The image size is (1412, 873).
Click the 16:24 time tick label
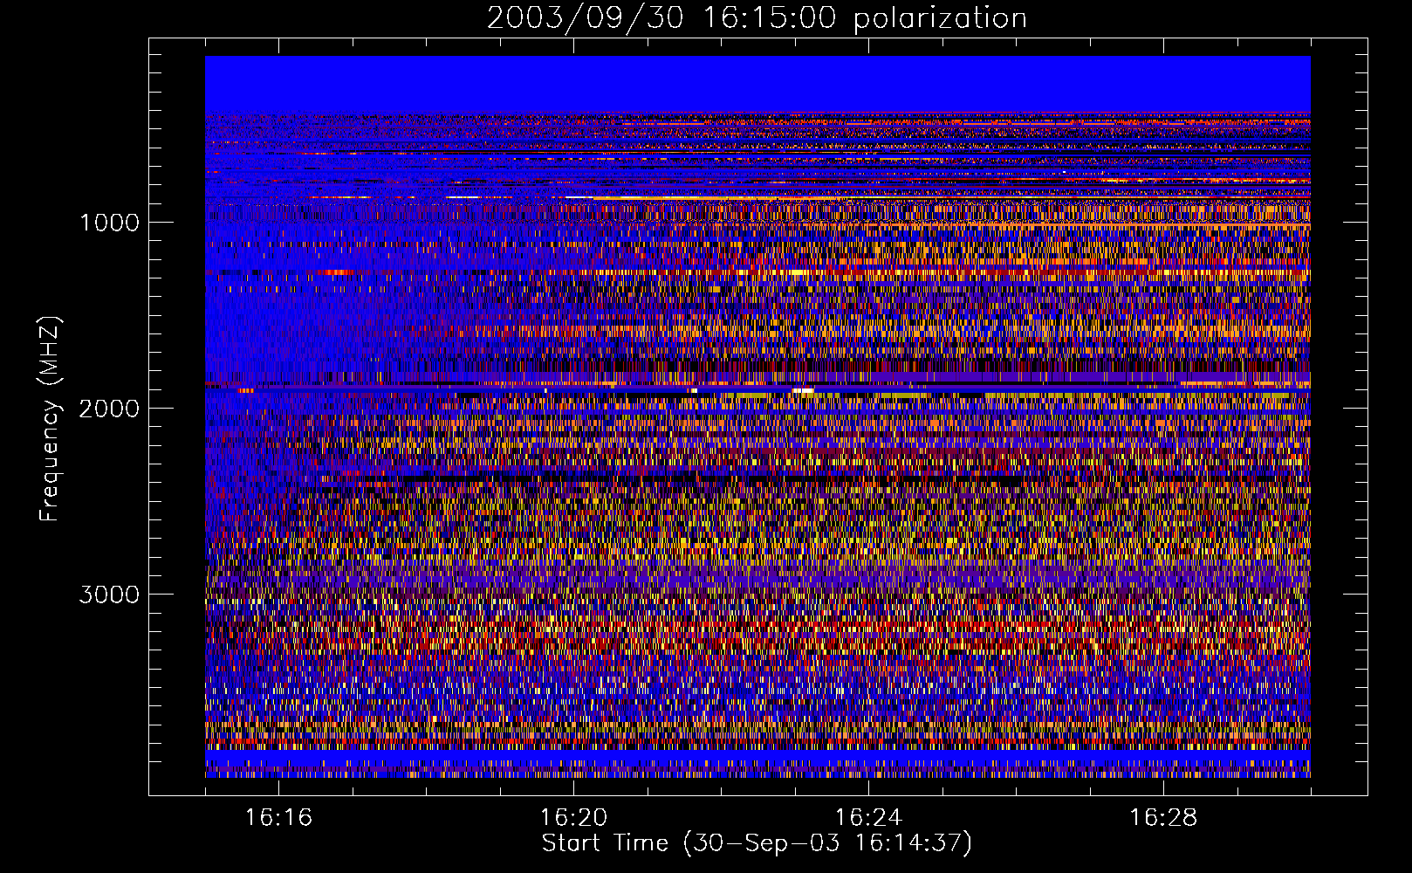tap(868, 818)
